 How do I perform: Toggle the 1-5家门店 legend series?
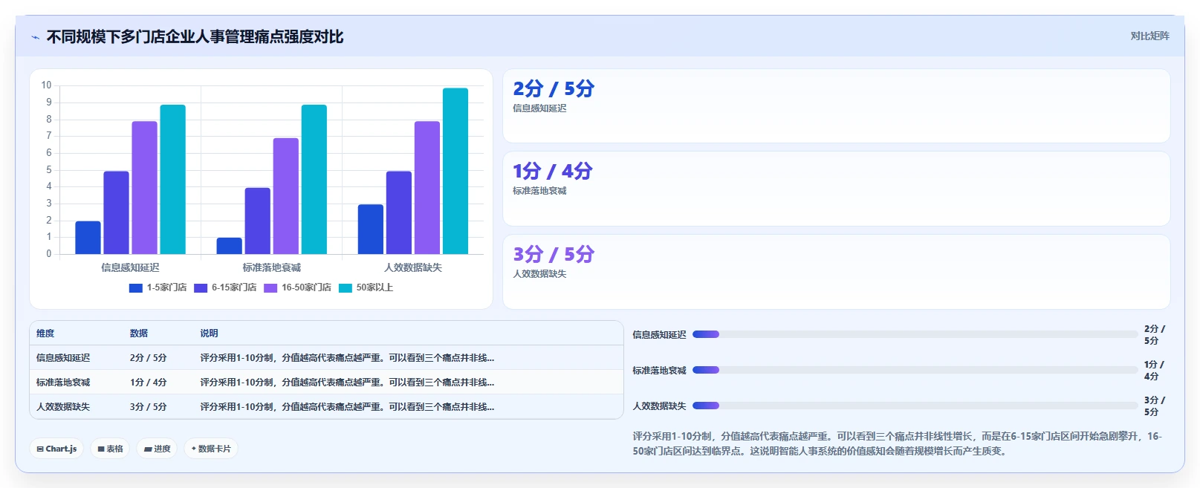[158, 287]
